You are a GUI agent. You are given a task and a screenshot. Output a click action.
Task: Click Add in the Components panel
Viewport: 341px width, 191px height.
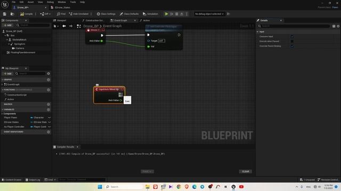click(x=7, y=25)
